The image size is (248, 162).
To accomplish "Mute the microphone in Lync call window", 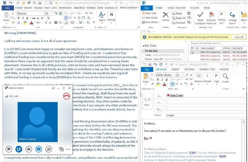I will (x=19, y=149).
